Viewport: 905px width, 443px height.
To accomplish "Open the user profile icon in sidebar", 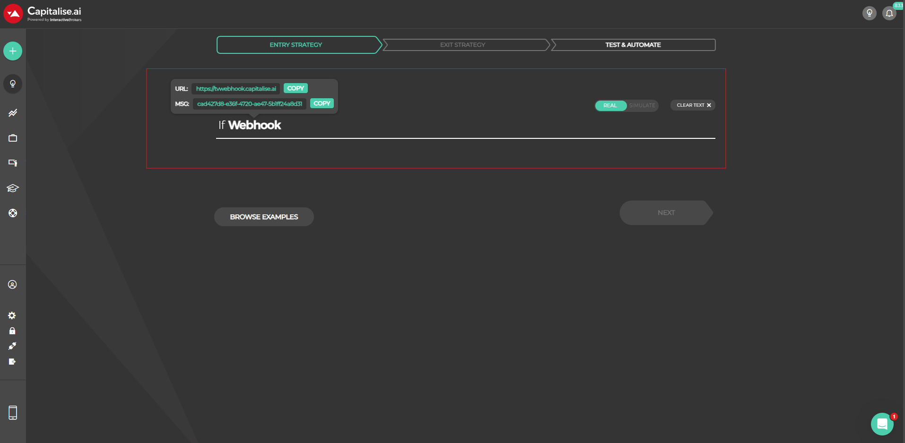I will pyautogui.click(x=13, y=284).
